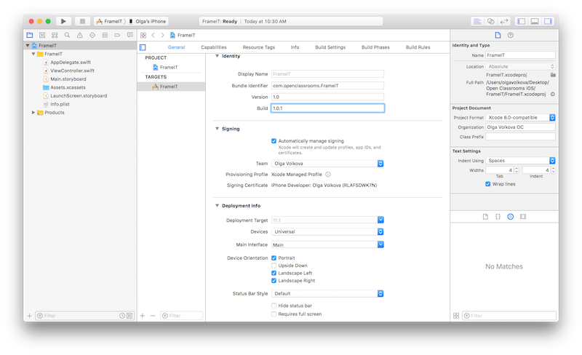This screenshot has height=355, width=582.
Task: Show Code Snippet library
Action: point(498,217)
